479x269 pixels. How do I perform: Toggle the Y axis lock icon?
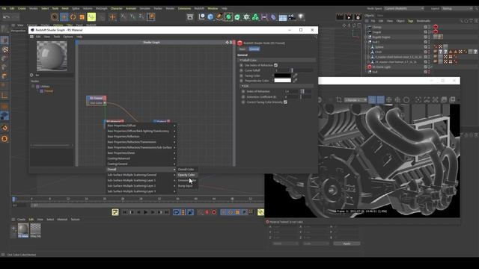(x=132, y=16)
